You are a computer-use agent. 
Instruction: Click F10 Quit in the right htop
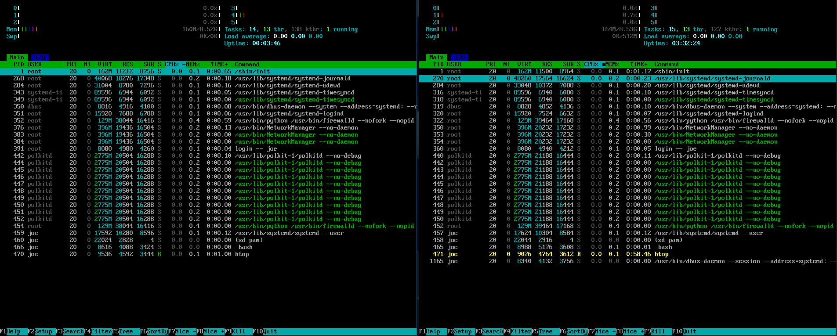click(x=685, y=332)
